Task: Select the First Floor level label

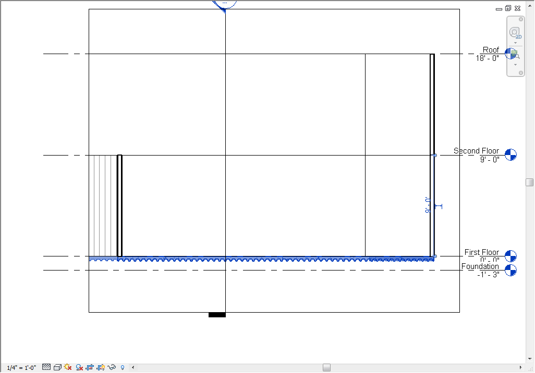Action: [x=481, y=252]
